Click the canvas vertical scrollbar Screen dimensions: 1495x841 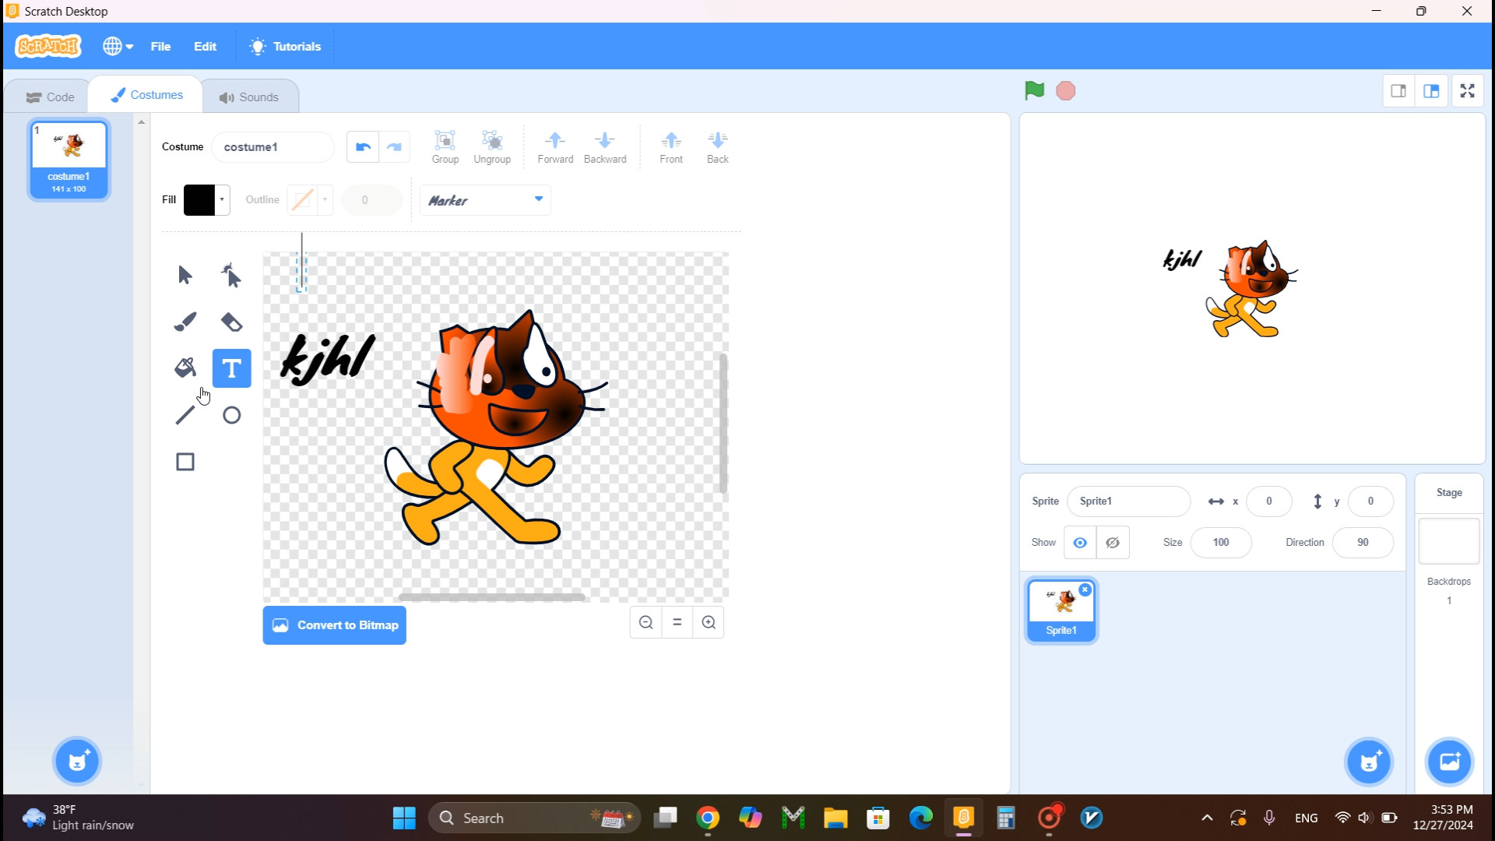point(723,423)
